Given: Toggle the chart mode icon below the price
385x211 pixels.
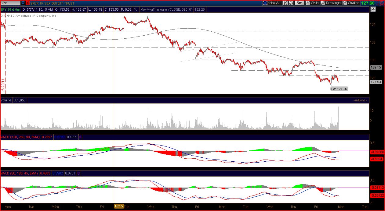Looking at the screenshot, I should click(x=373, y=9).
